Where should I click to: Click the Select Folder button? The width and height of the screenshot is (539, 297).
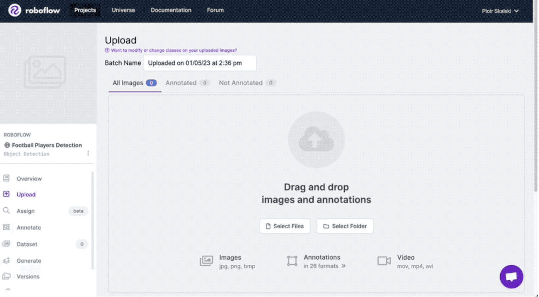click(x=345, y=226)
